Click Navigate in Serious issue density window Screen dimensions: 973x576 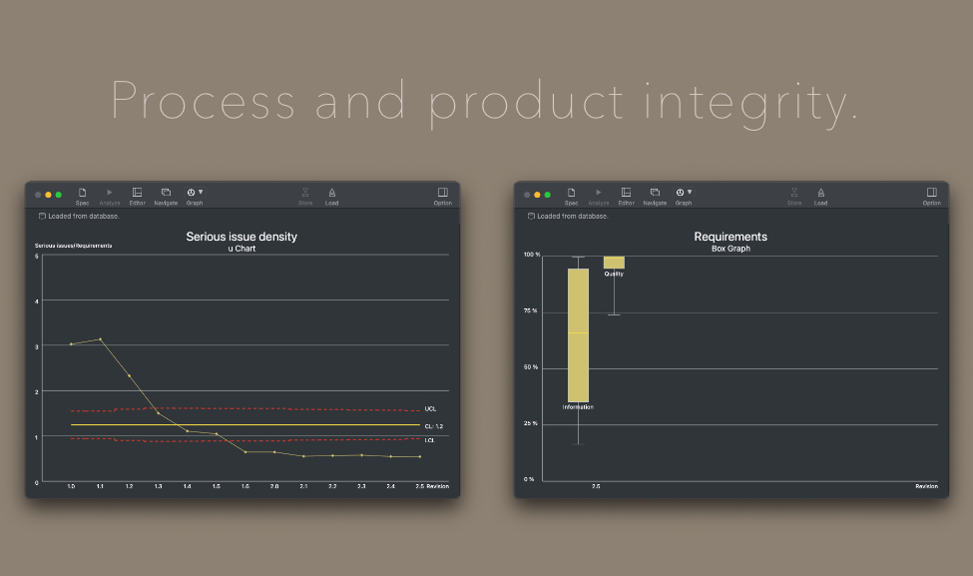click(x=166, y=193)
